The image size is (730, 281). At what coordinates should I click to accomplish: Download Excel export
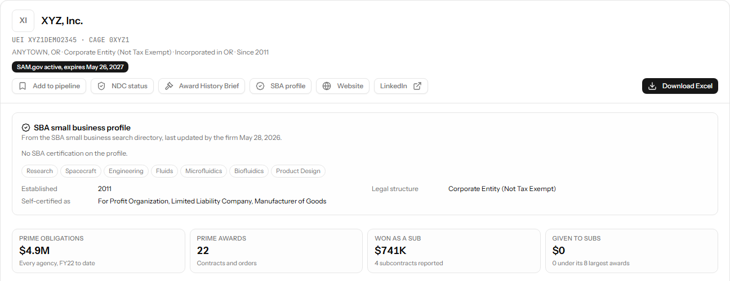pyautogui.click(x=680, y=86)
